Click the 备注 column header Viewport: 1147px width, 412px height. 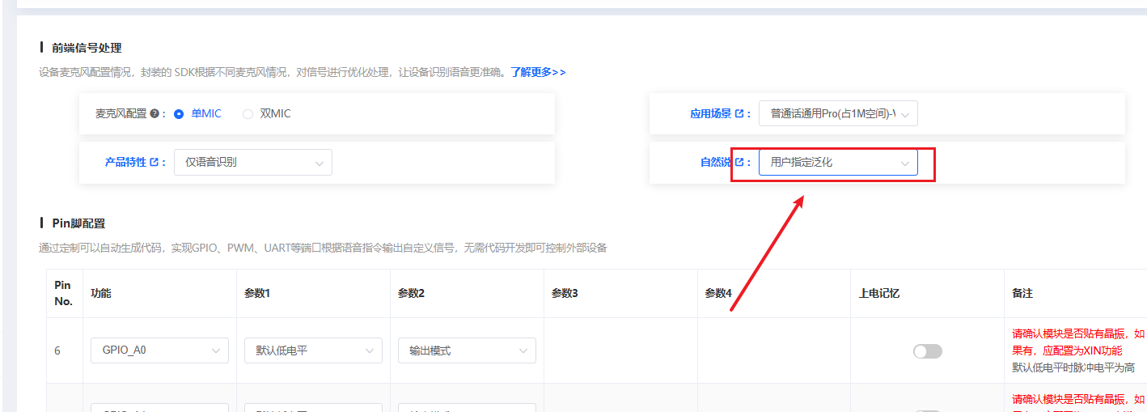[x=1022, y=293]
